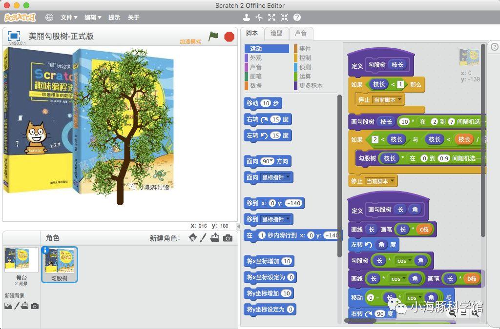Open the globe language menu

click(49, 17)
